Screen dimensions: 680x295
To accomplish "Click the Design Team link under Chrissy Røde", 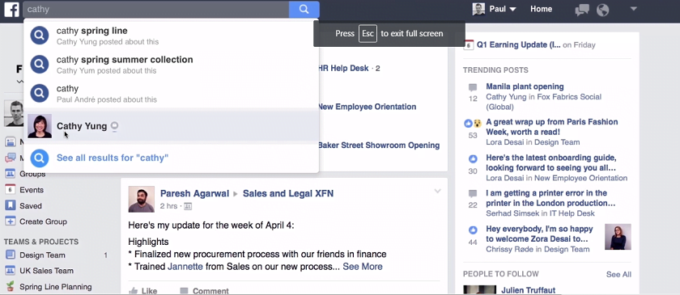I will click(x=567, y=249).
